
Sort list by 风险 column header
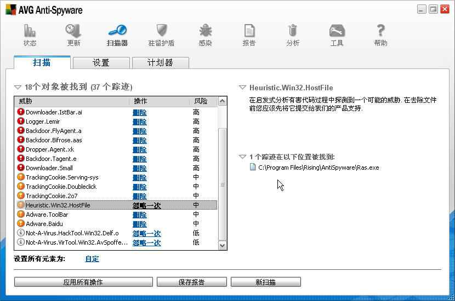[203, 101]
